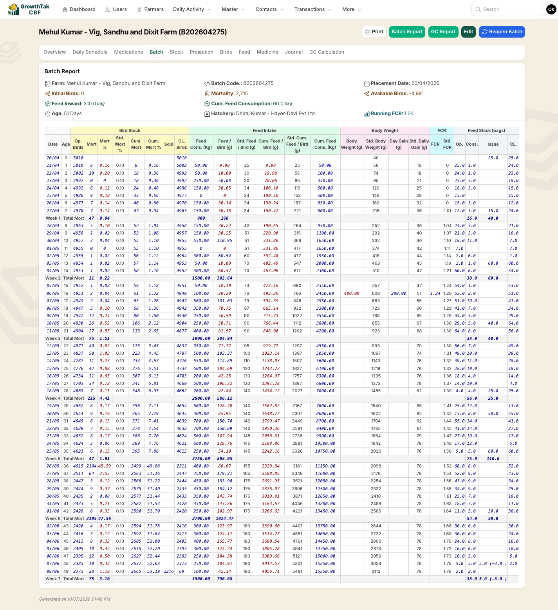The width and height of the screenshot is (558, 610).
Task: Select the Batch tab
Action: [x=156, y=52]
